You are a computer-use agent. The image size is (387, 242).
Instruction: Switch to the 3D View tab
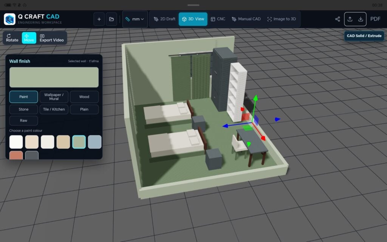point(193,19)
